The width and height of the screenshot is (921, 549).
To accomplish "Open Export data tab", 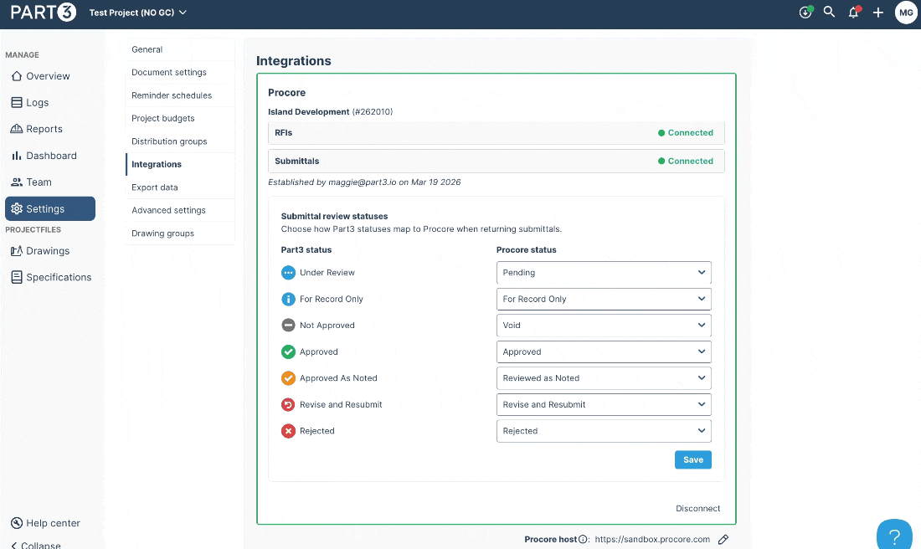I will pyautogui.click(x=180, y=187).
